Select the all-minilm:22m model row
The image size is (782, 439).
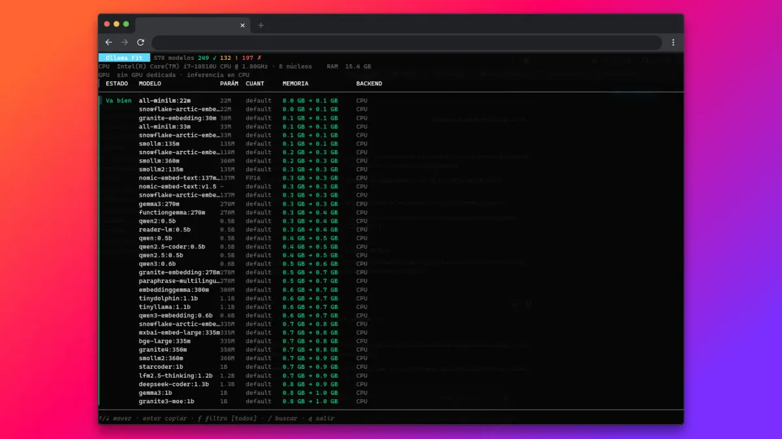click(254, 101)
